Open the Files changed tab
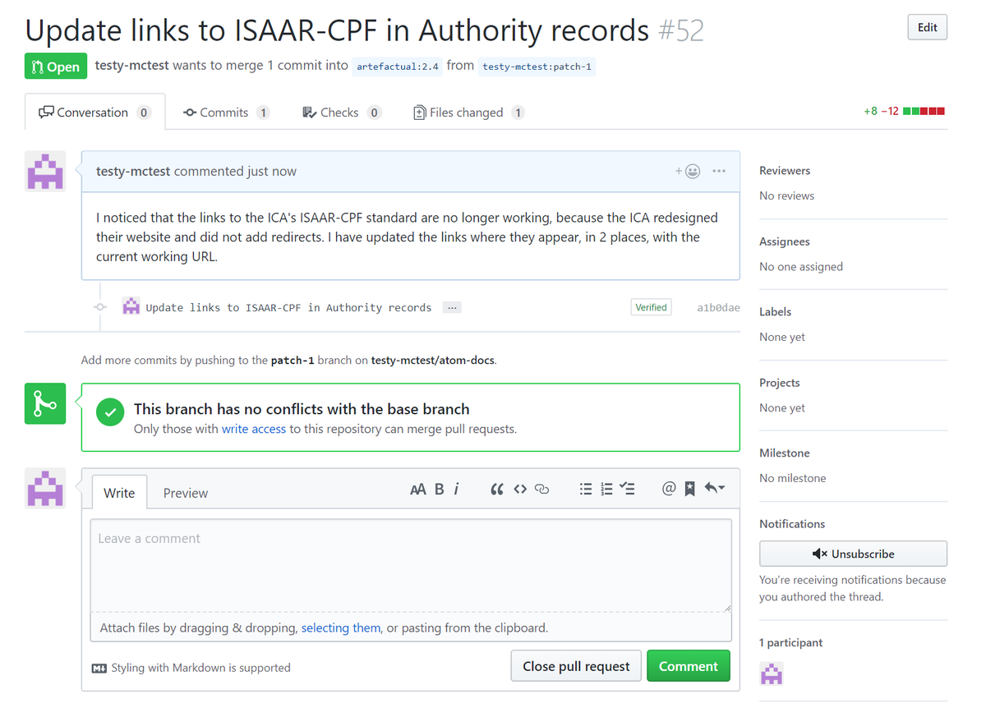Screen dimensions: 986x708 coord(467,113)
